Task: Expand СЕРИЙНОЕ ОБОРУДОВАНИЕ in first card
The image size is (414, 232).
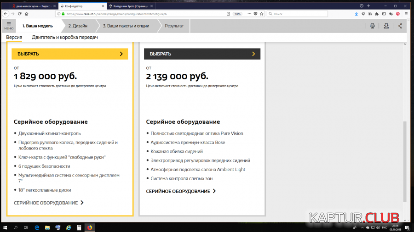Action: [49, 203]
